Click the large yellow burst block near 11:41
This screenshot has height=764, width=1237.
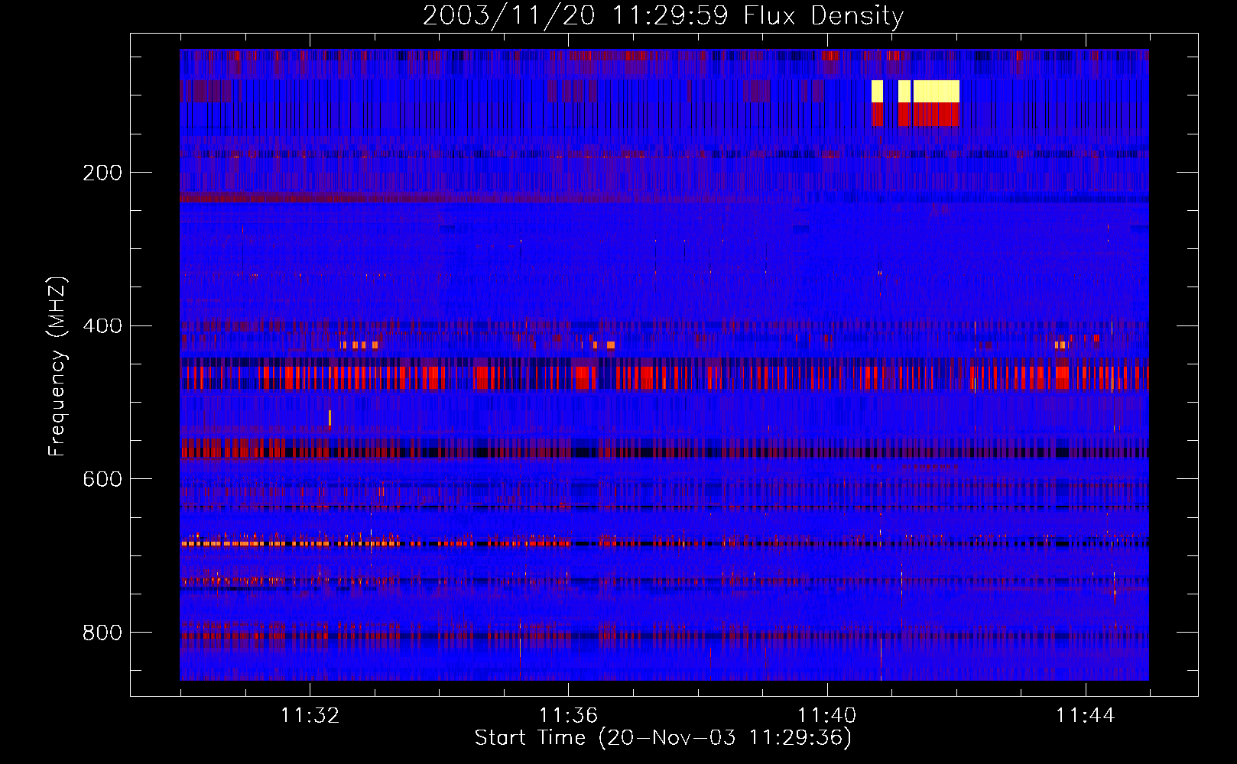tap(936, 91)
